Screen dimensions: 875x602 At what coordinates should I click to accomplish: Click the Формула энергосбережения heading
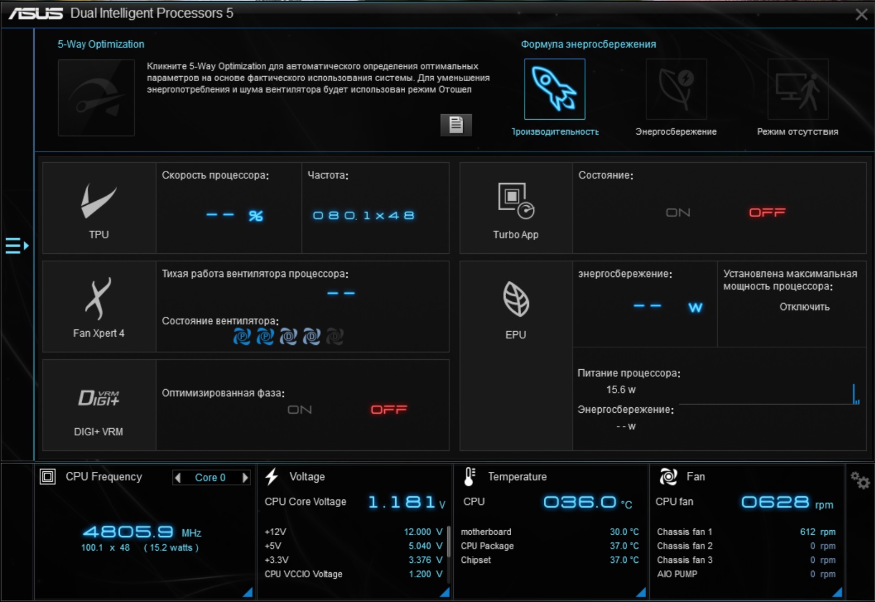coord(588,44)
